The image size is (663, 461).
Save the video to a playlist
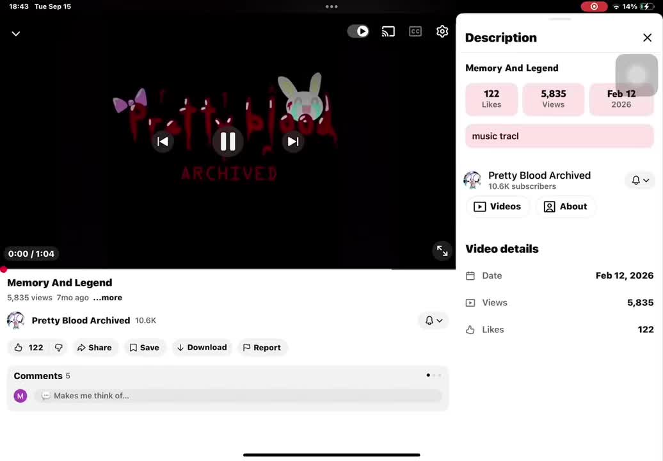click(144, 348)
